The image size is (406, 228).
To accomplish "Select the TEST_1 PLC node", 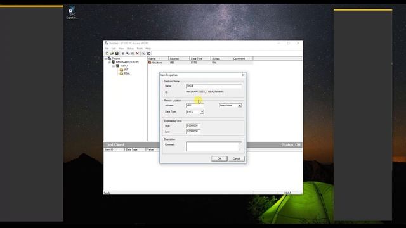I will point(122,66).
